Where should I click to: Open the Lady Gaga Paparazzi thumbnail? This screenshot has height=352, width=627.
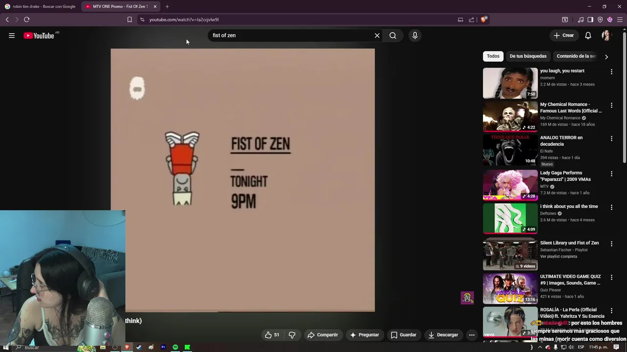(510, 185)
